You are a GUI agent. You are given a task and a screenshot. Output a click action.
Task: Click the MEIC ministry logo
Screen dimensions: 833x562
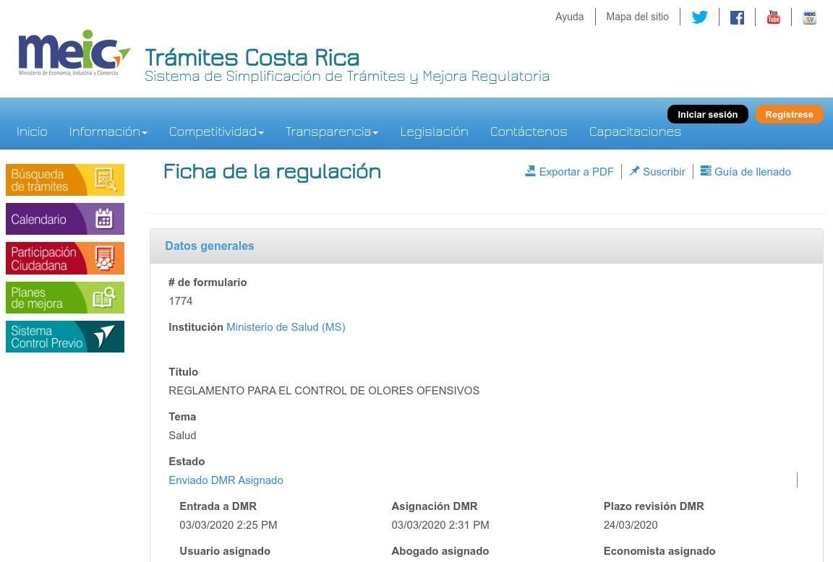pyautogui.click(x=74, y=53)
